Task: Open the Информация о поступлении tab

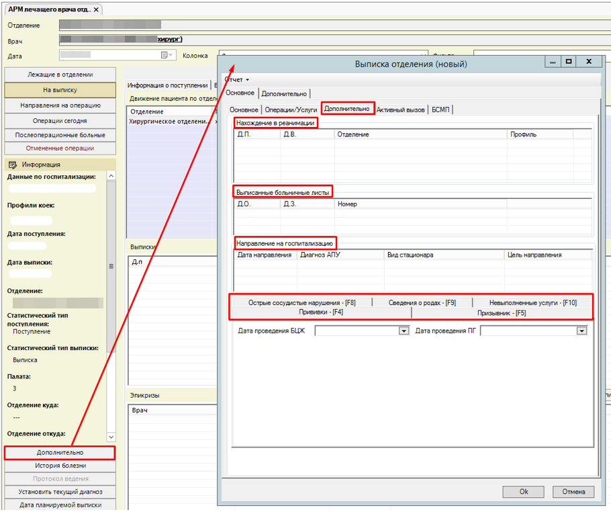Action: (168, 85)
